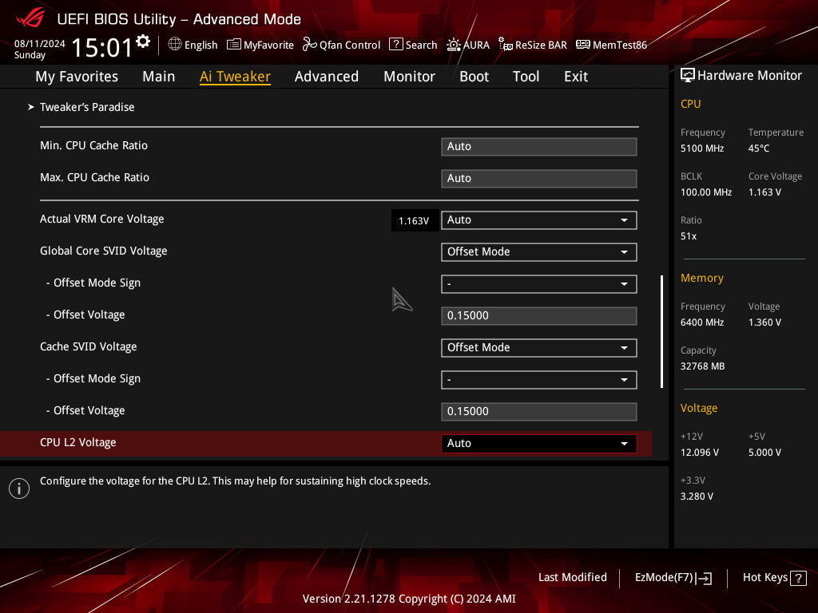Click the 32768 MB capacity value
The height and width of the screenshot is (613, 818).
tap(702, 366)
